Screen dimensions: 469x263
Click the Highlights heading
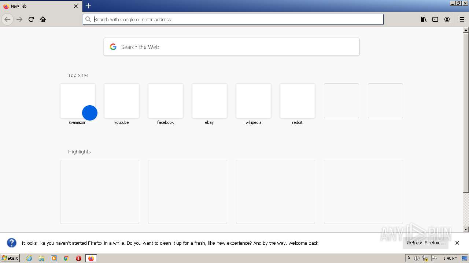tap(79, 152)
